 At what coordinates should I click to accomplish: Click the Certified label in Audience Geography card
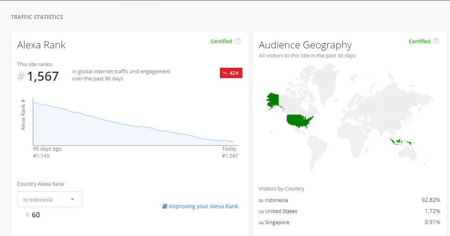(x=419, y=41)
